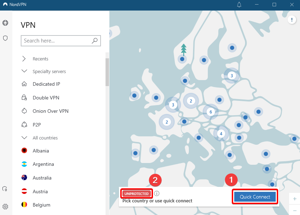Collapse the All countries list
The image size is (300, 215).
(24, 138)
